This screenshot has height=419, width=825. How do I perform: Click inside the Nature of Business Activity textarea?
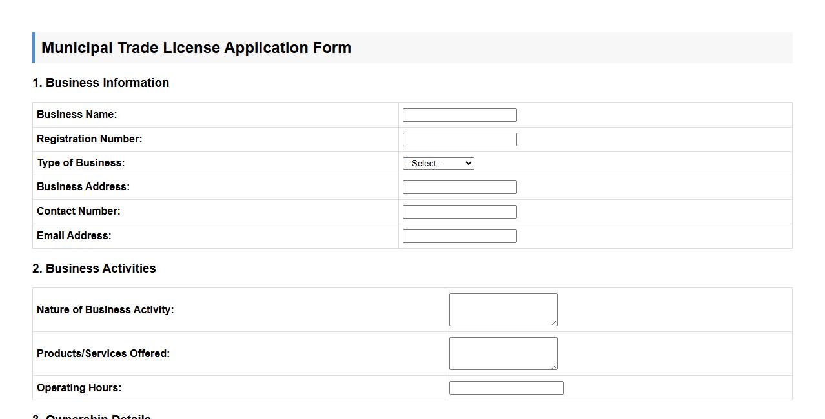[x=503, y=309]
